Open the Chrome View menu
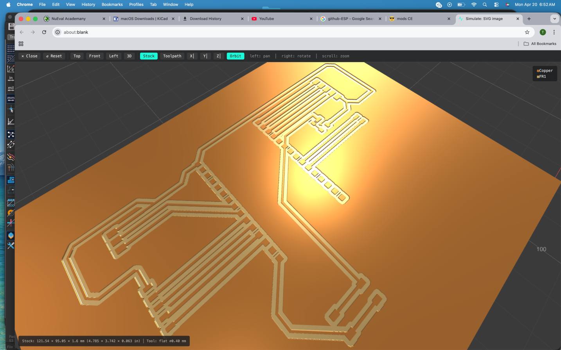Viewport: 561px width, 350px height. point(70,5)
